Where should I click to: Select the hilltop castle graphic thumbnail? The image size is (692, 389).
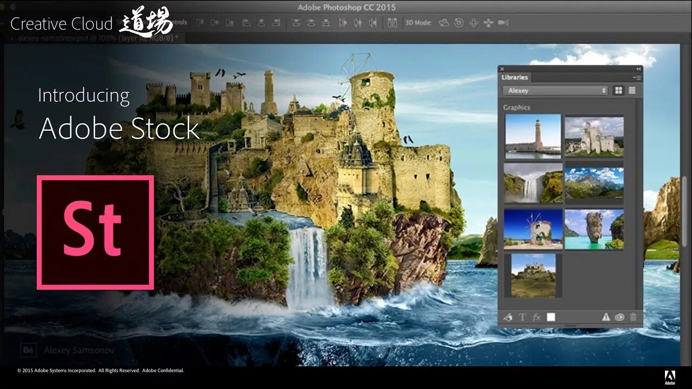(533, 276)
